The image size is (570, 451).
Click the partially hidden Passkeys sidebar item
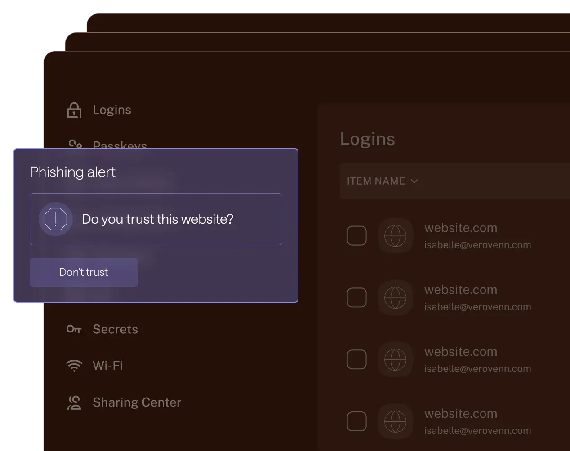click(x=120, y=144)
